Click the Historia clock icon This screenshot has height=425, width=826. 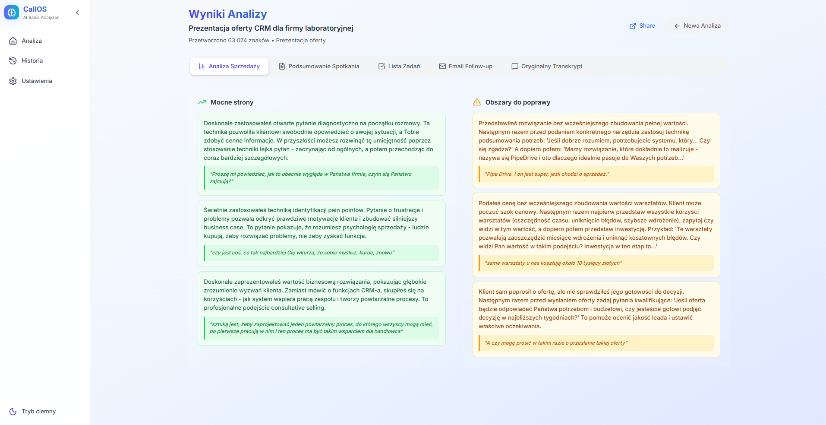13,61
